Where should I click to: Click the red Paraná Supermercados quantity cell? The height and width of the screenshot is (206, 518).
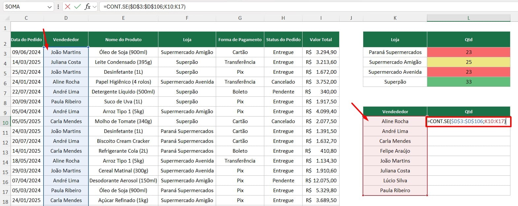[x=469, y=52]
